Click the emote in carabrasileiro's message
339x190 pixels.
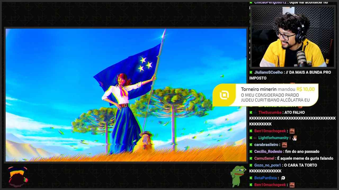click(x=284, y=145)
